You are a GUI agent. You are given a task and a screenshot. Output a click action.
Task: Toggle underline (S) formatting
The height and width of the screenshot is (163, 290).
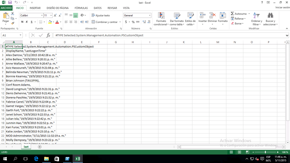(x=31, y=22)
